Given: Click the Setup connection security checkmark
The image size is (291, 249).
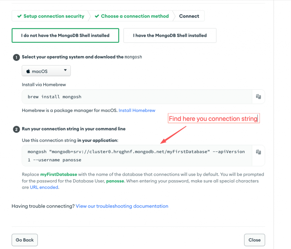Looking at the screenshot, I should (19, 16).
